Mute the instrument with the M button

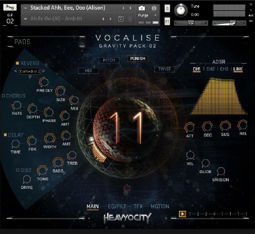[167, 21]
